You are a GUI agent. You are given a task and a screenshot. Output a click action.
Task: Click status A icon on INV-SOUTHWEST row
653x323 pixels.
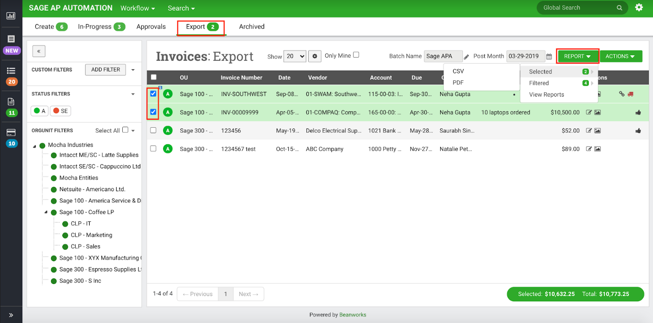tap(168, 94)
